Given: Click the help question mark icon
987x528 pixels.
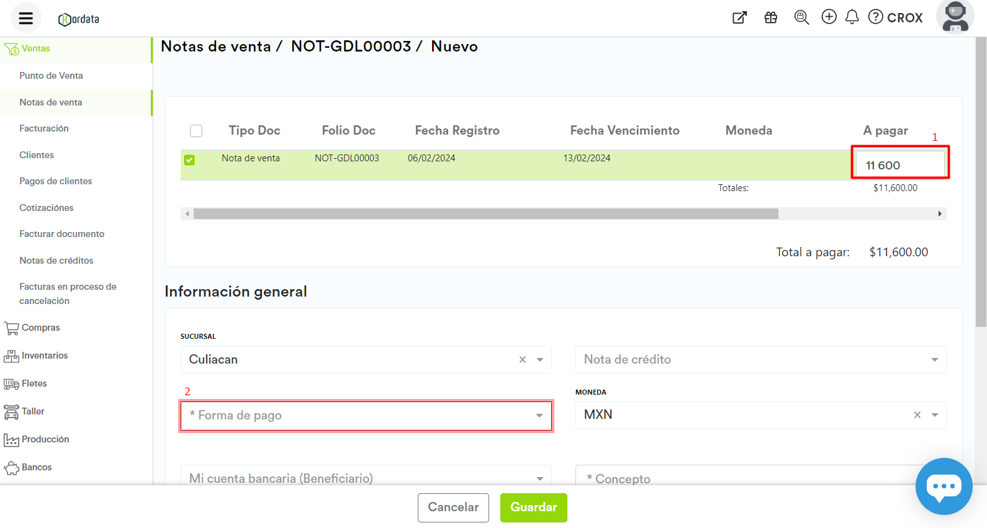Looking at the screenshot, I should [875, 17].
